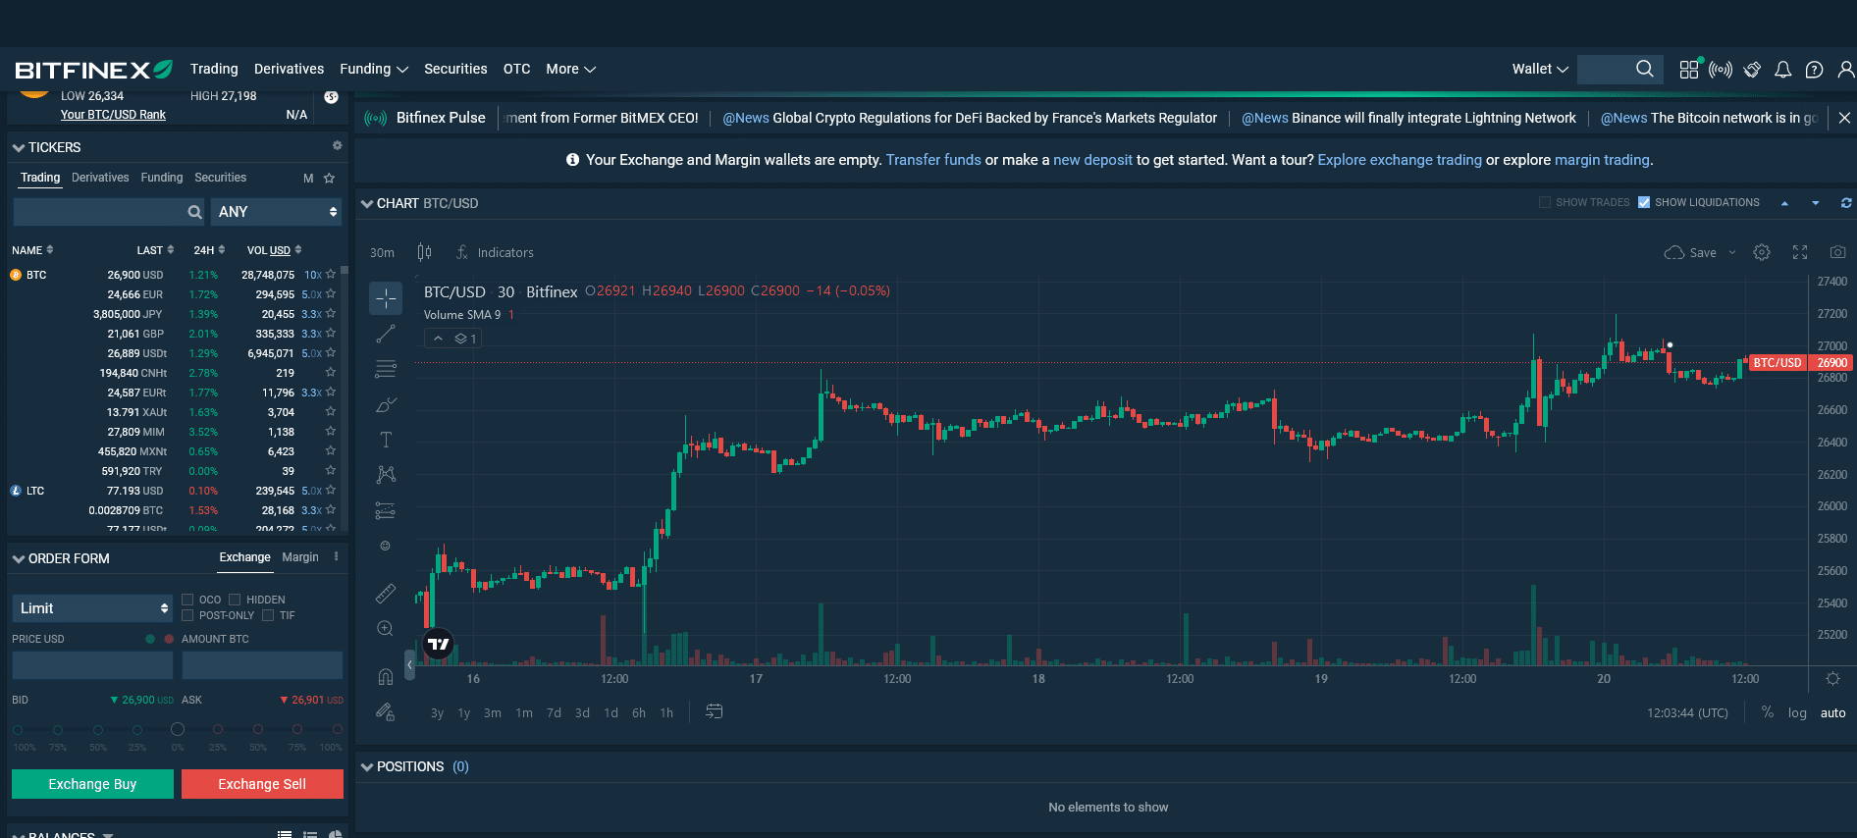Image resolution: width=1857 pixels, height=838 pixels.
Task: Click the Exchange Sell button
Action: pyautogui.click(x=262, y=784)
